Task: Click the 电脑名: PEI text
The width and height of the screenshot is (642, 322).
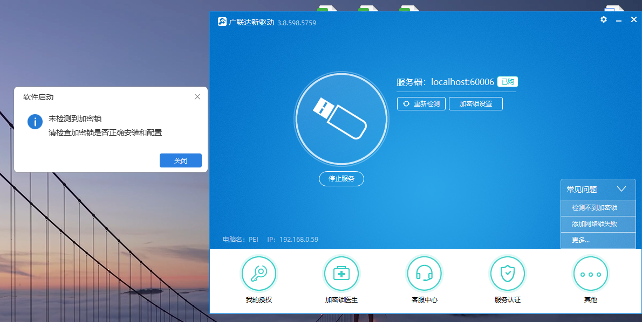Action: point(240,240)
